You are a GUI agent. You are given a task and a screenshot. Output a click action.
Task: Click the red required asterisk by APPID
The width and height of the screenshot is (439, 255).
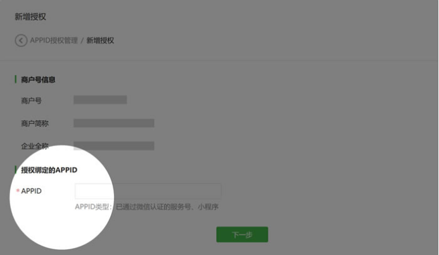(x=18, y=191)
